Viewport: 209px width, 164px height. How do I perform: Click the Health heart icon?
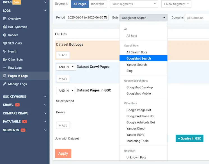[5, 51]
